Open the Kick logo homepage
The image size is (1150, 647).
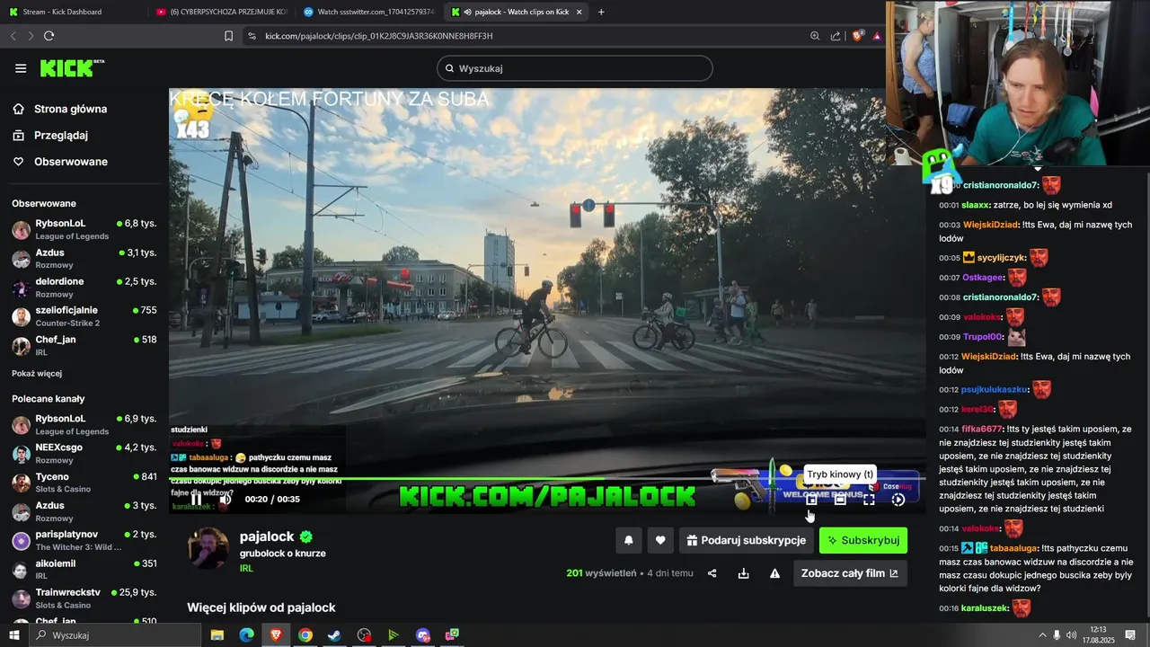point(72,68)
